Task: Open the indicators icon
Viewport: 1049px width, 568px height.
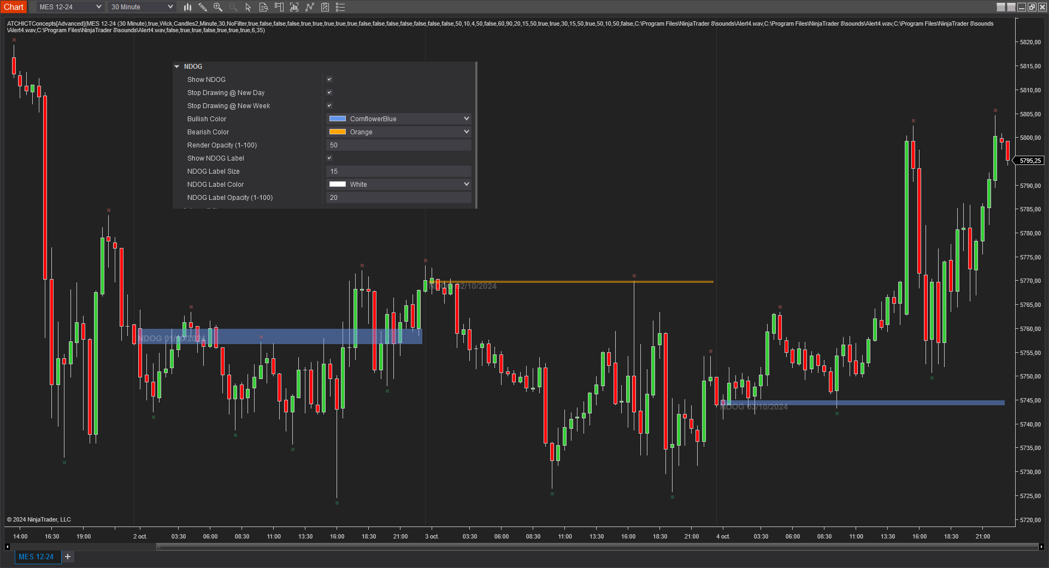Action: [294, 7]
